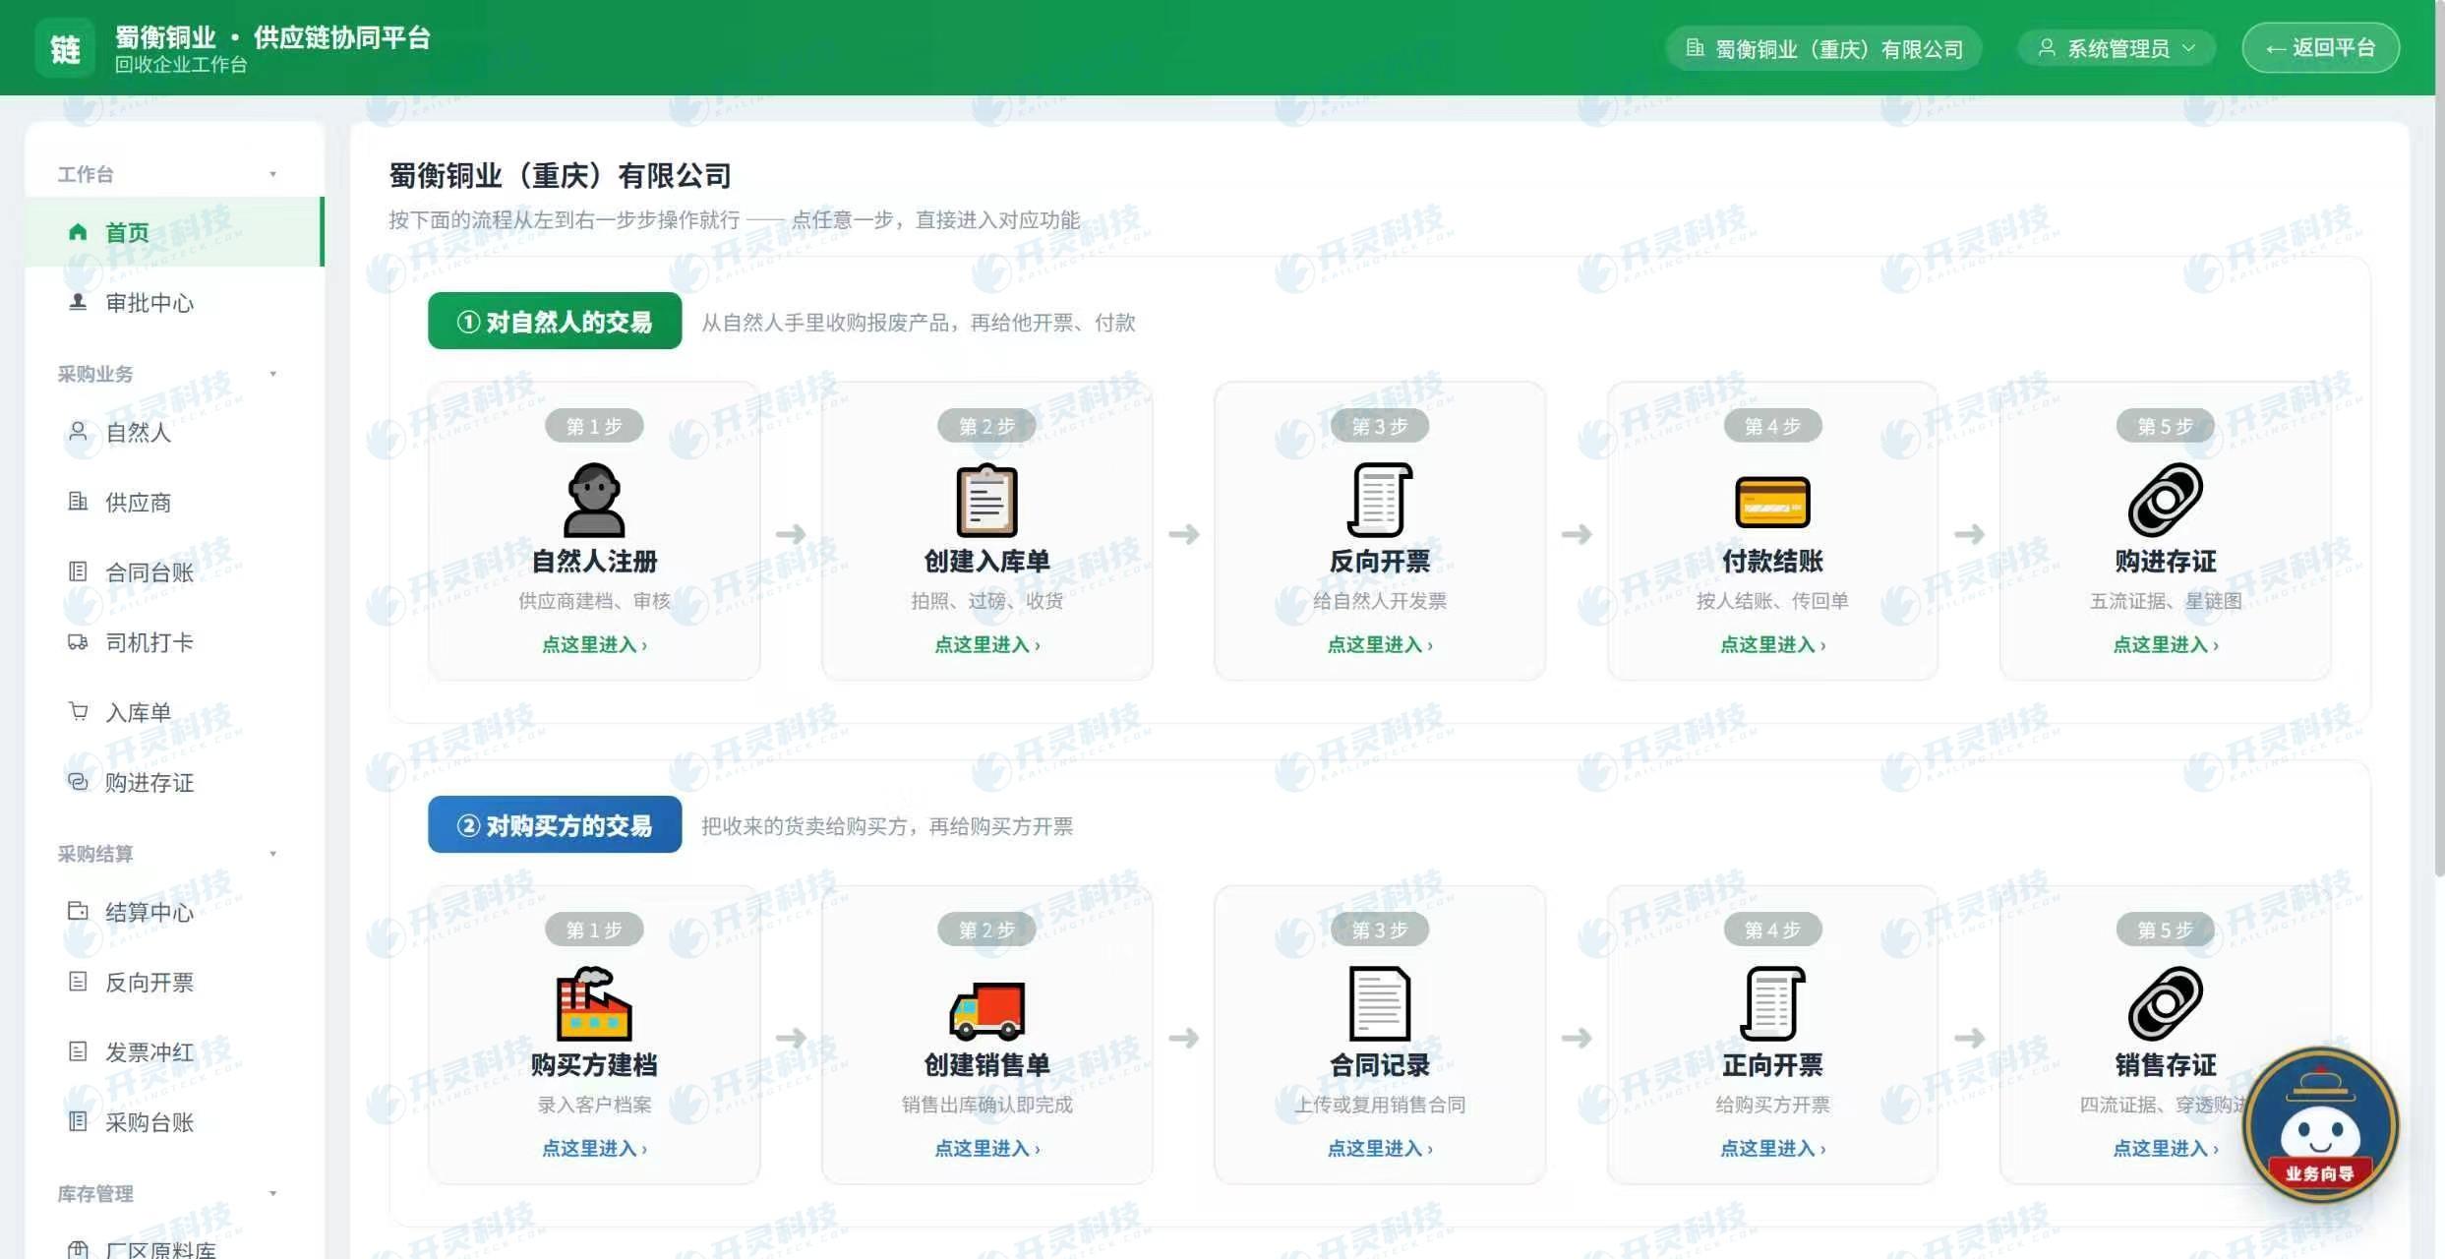Viewport: 2445px width, 1259px height.
Task: Click the 创建销售单 truck icon
Action: click(x=986, y=1010)
